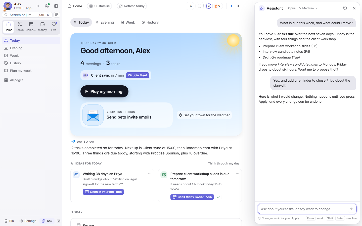Click the Refresh today button
This screenshot has width=362, height=226.
tap(132, 6)
